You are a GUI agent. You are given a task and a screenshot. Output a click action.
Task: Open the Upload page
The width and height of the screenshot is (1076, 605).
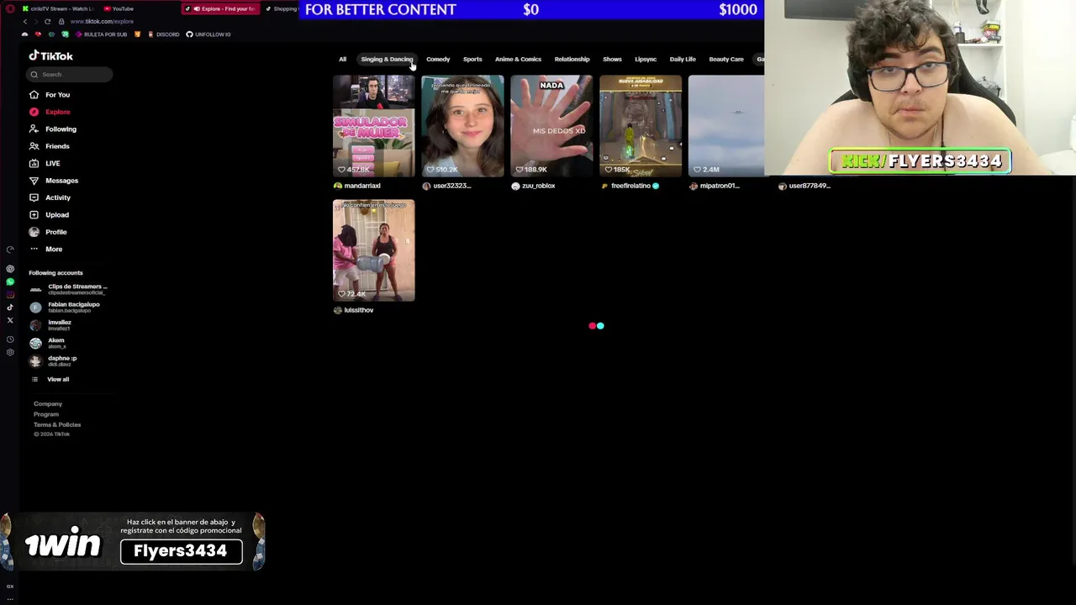pos(50,215)
